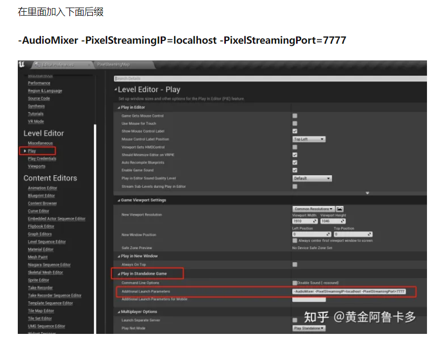Image resolution: width=434 pixels, height=349 pixels.
Task: Enable Viewport Gets HMDControl checkbox
Action: pyautogui.click(x=295, y=147)
